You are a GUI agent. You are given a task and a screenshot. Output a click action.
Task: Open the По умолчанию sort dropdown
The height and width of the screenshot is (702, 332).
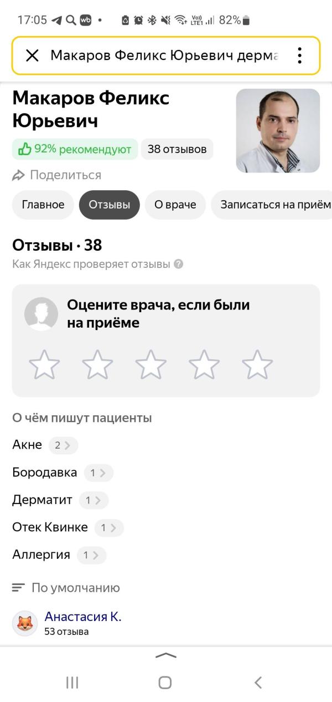tap(66, 588)
